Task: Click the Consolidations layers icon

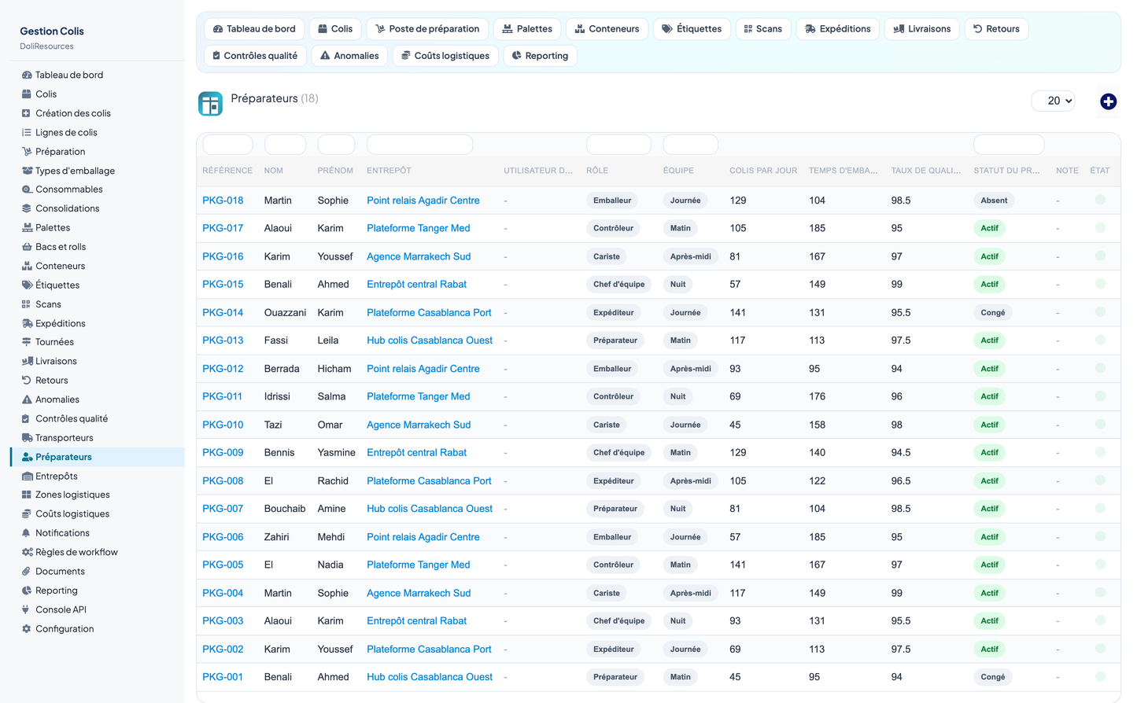Action: [27, 208]
